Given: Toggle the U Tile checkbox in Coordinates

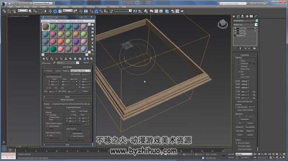Looking at the screenshot, I should tap(76, 81).
